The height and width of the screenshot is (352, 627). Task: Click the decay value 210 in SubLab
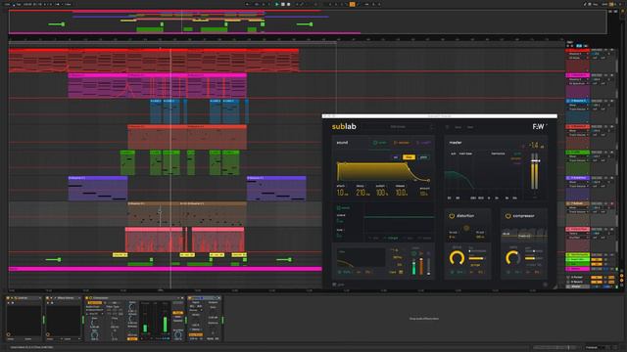[362, 193]
